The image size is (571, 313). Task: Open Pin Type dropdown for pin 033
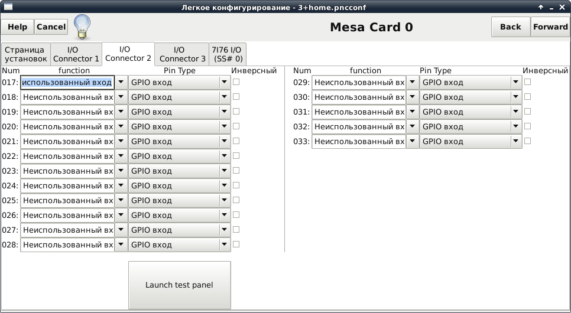tap(471, 141)
